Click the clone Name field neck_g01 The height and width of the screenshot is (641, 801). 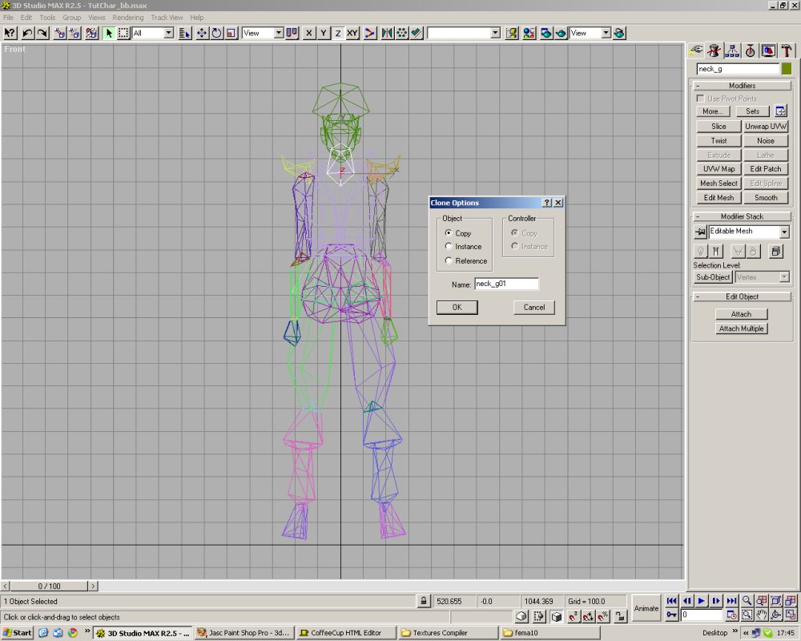pyautogui.click(x=506, y=284)
